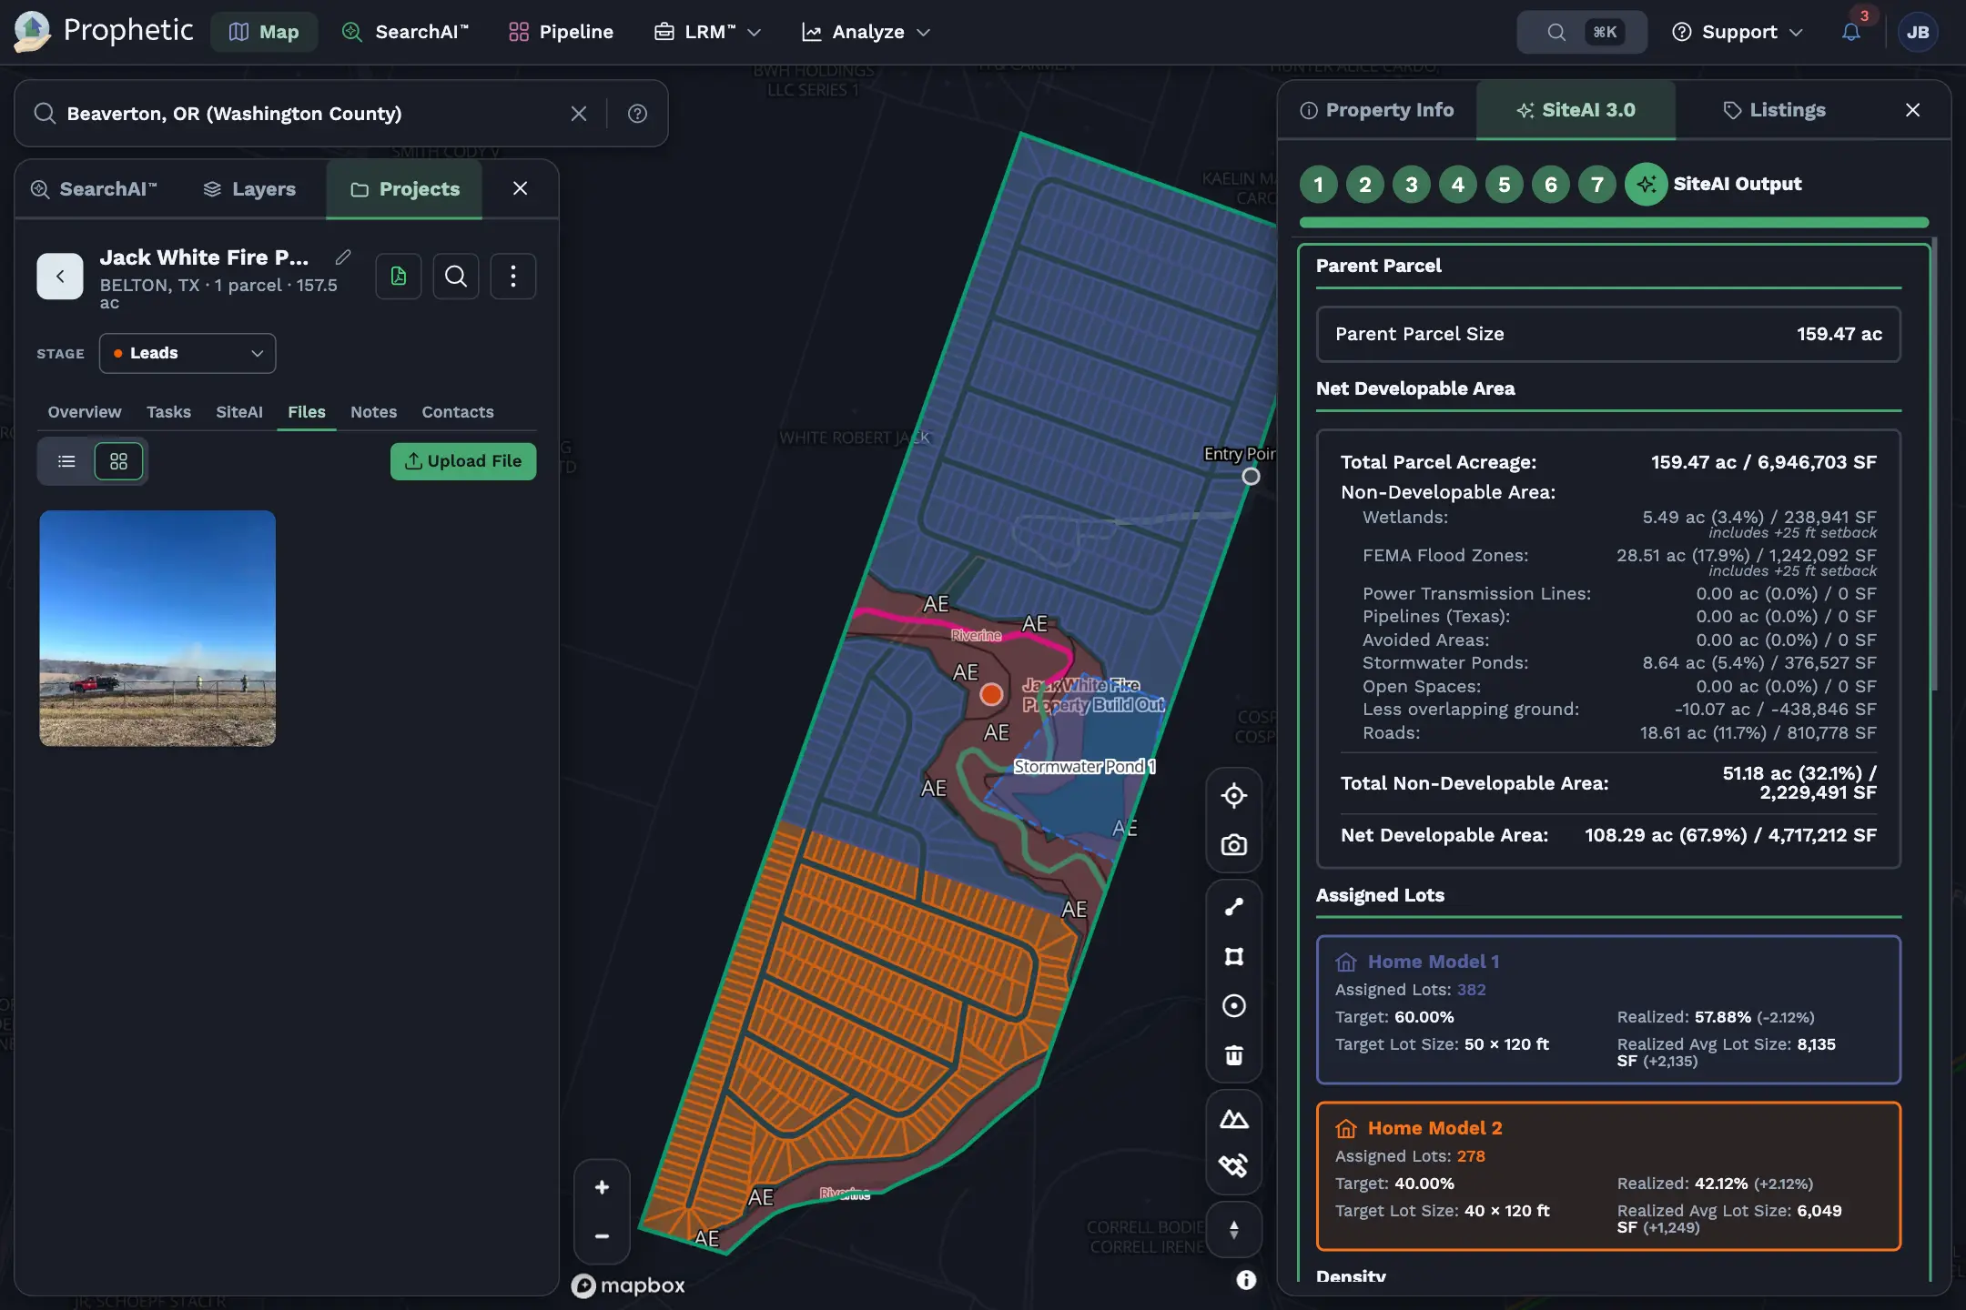Open the project Notes tab
Screen dimensions: 1966x1310
pyautogui.click(x=373, y=412)
